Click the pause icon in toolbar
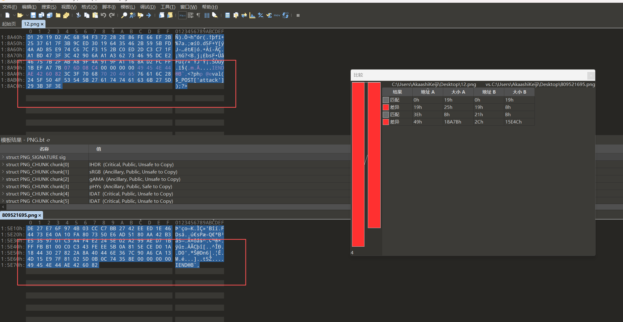This screenshot has height=322, width=623. pyautogui.click(x=298, y=15)
